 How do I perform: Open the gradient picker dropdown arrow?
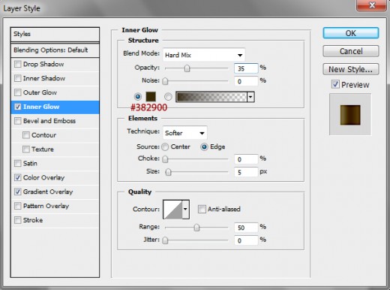(250, 97)
